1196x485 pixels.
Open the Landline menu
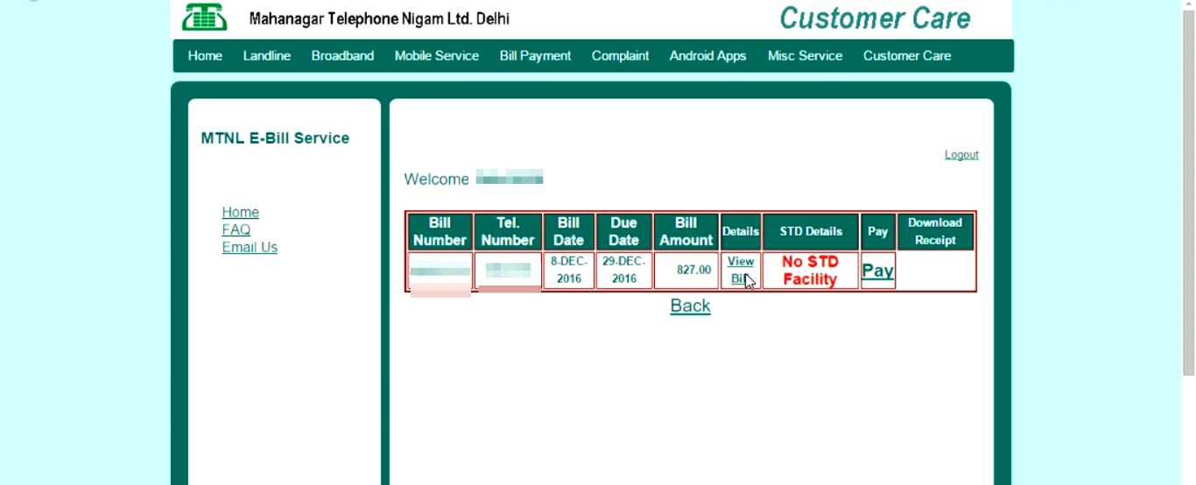[267, 56]
